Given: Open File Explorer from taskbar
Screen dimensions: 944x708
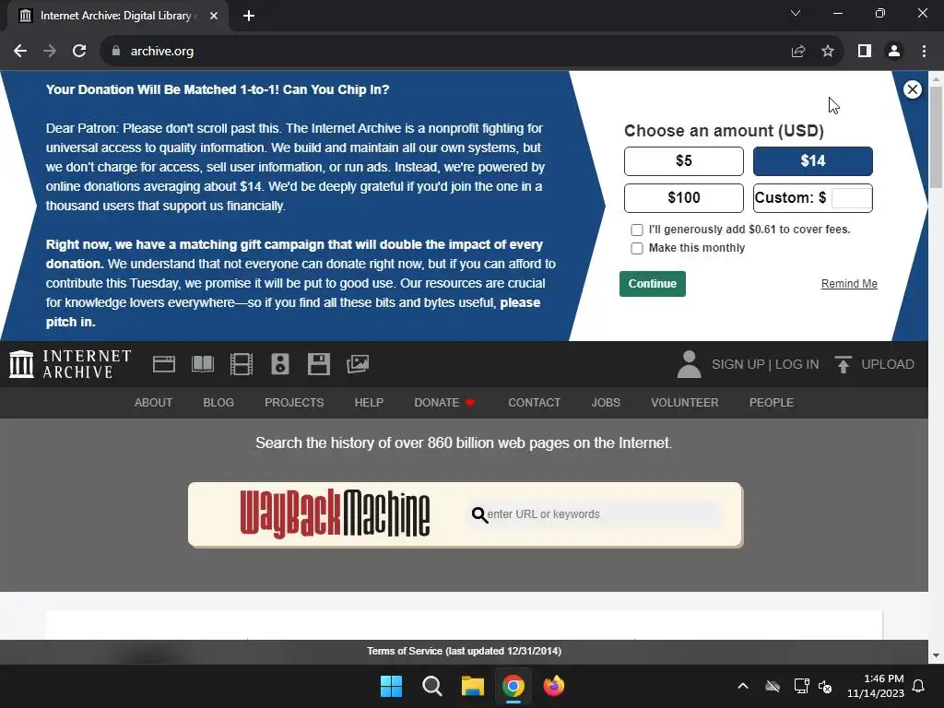Looking at the screenshot, I should pyautogui.click(x=473, y=686).
